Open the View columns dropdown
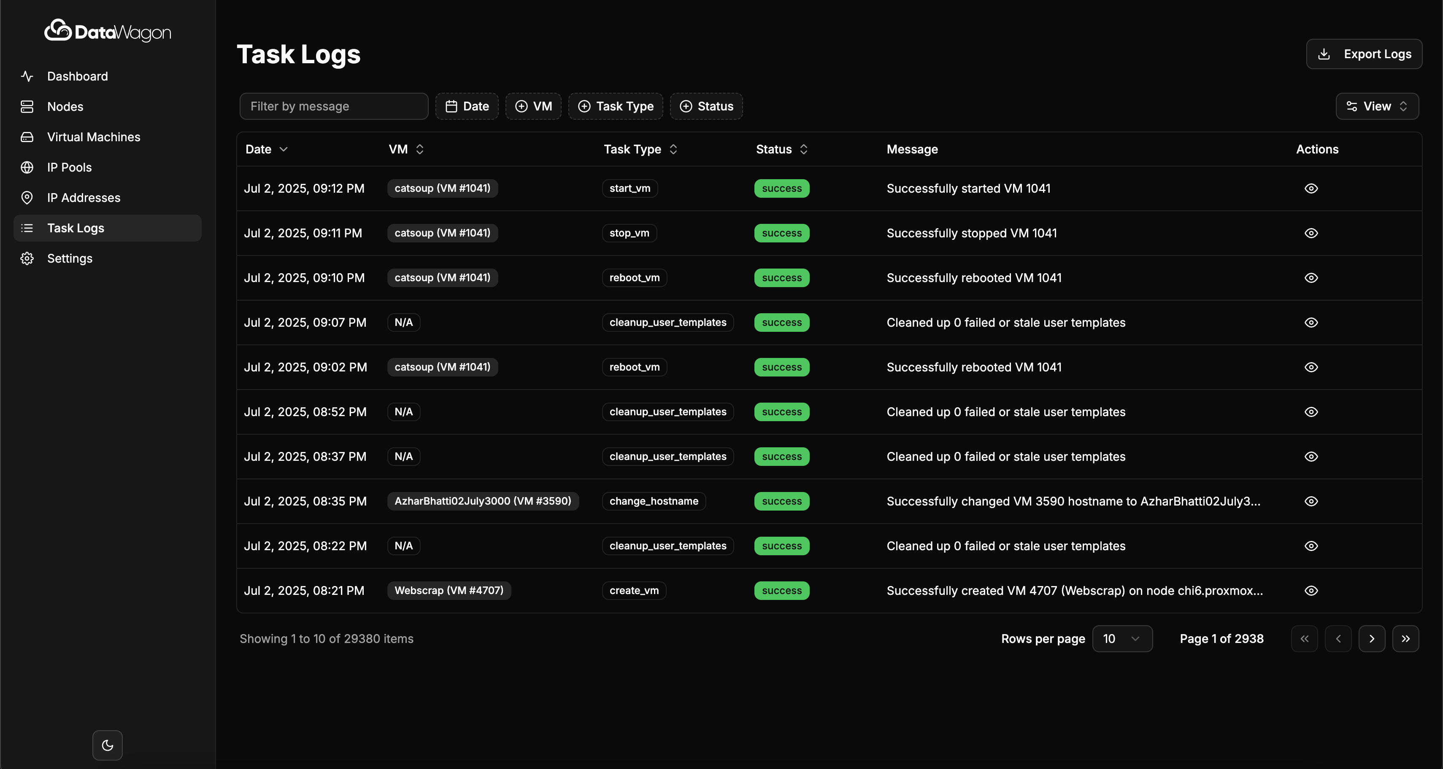This screenshot has height=769, width=1443. [x=1377, y=106]
